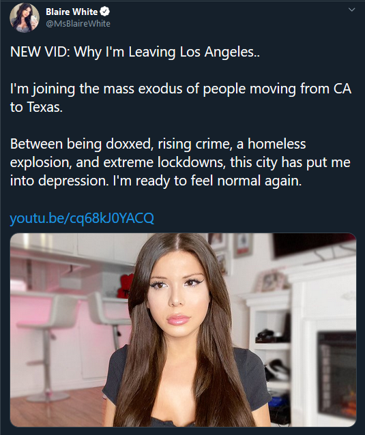The height and width of the screenshot is (435, 365).
Task: Expand the tweet options chevron
Action: (351, 10)
